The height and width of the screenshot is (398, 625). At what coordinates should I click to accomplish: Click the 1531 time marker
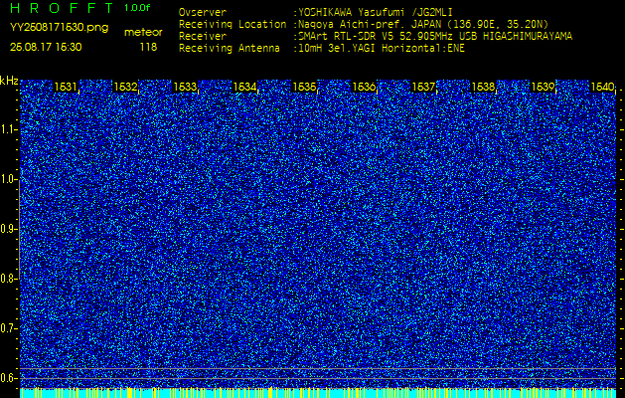[x=66, y=87]
